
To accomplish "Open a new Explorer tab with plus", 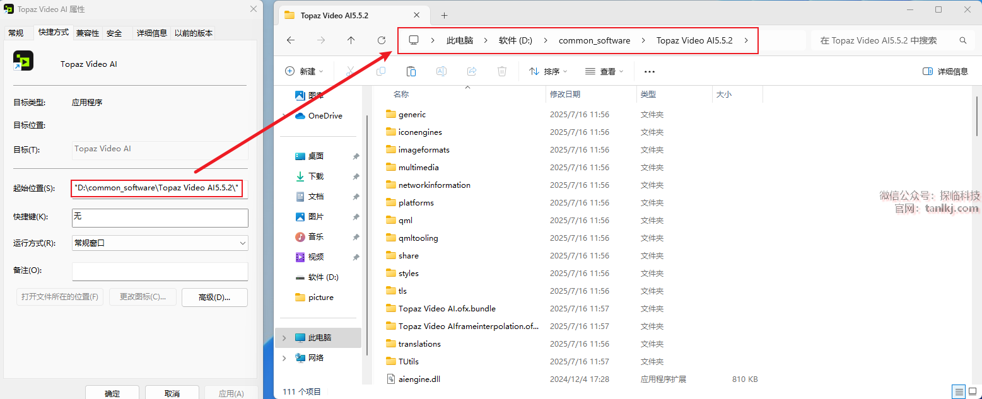I will coord(444,15).
